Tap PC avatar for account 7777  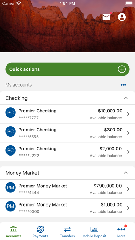(11, 112)
